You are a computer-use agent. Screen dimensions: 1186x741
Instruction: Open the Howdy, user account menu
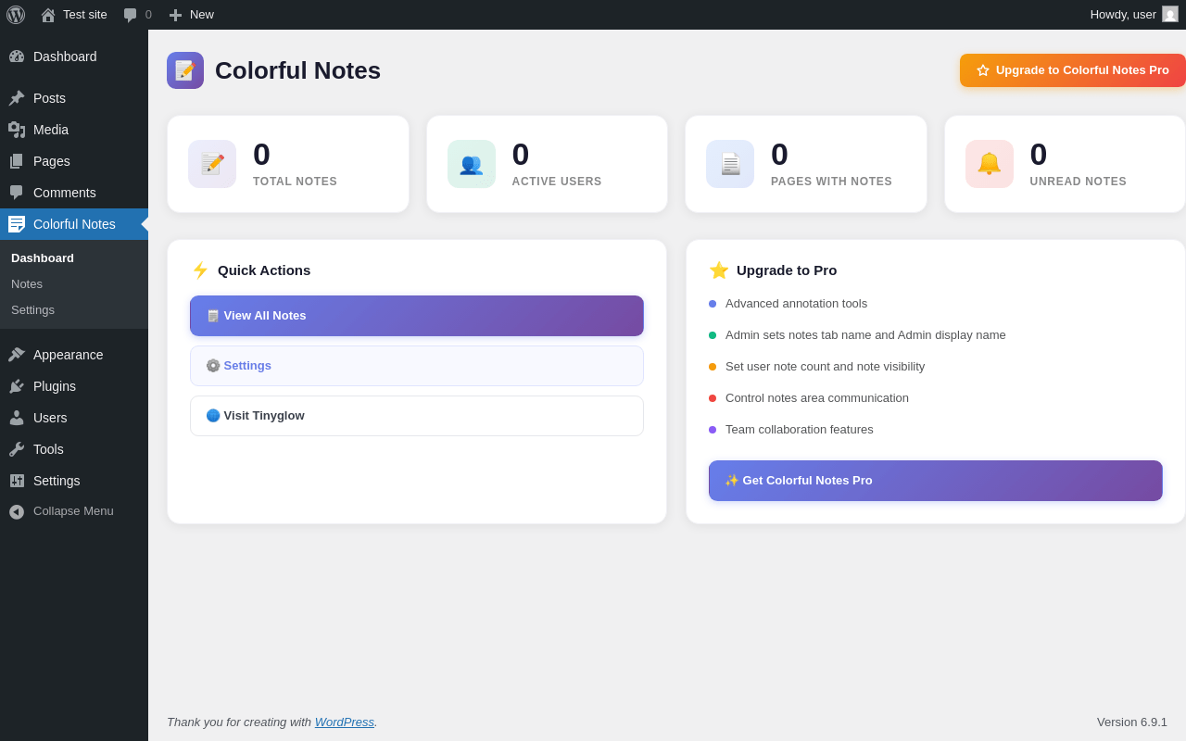(x=1122, y=15)
